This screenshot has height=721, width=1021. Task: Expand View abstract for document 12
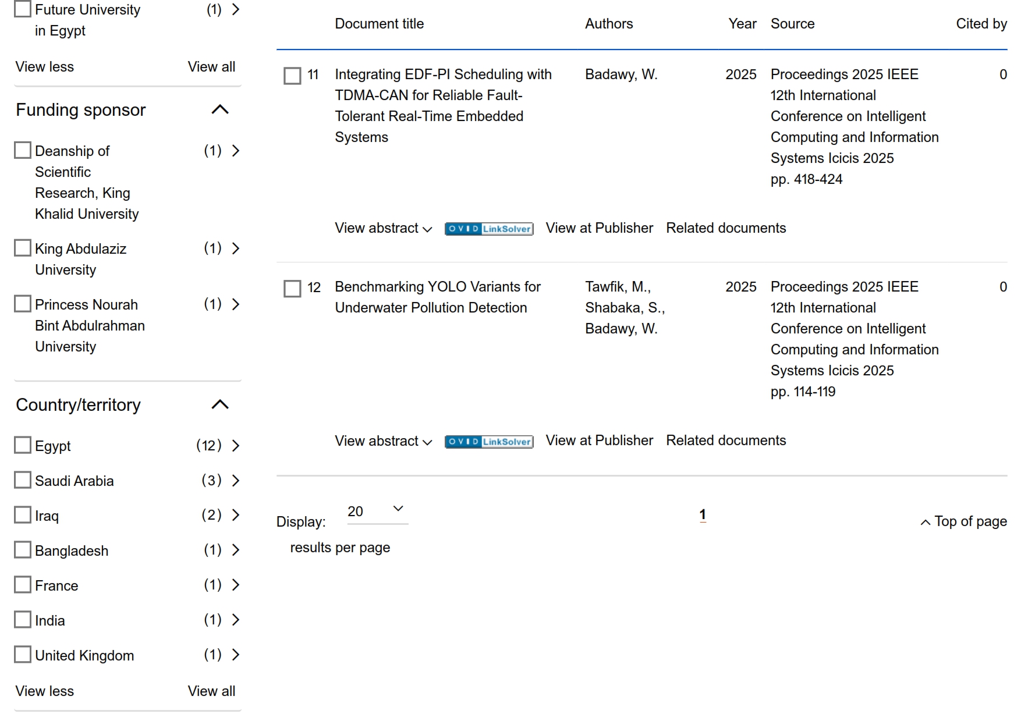(383, 441)
